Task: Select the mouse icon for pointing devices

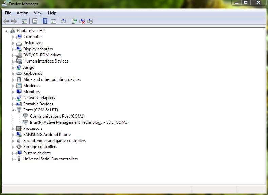Action: [x=19, y=79]
